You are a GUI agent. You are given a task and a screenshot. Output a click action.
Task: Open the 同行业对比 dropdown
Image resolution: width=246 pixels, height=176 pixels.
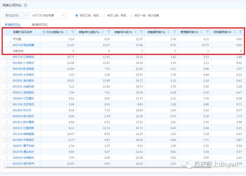(16, 15)
